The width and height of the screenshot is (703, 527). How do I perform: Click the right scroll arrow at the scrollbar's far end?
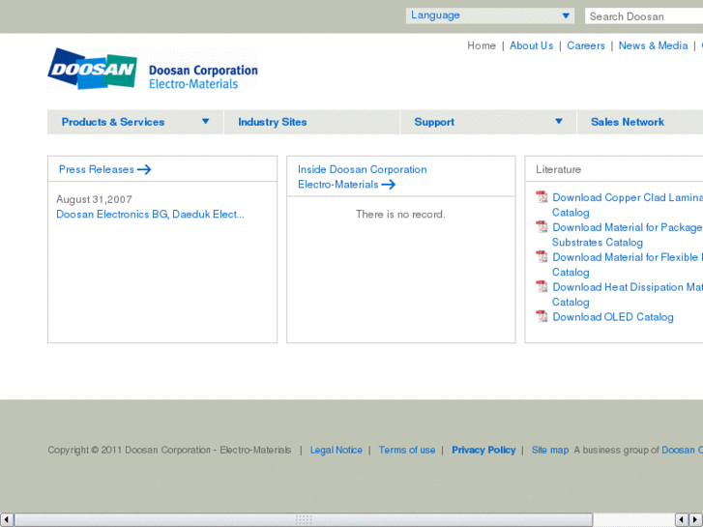click(x=696, y=520)
